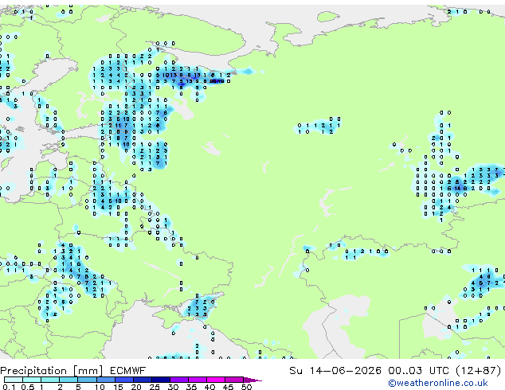Click the weatheronline.co.uk copyright link
This screenshot has width=505, height=390.
coord(438,383)
